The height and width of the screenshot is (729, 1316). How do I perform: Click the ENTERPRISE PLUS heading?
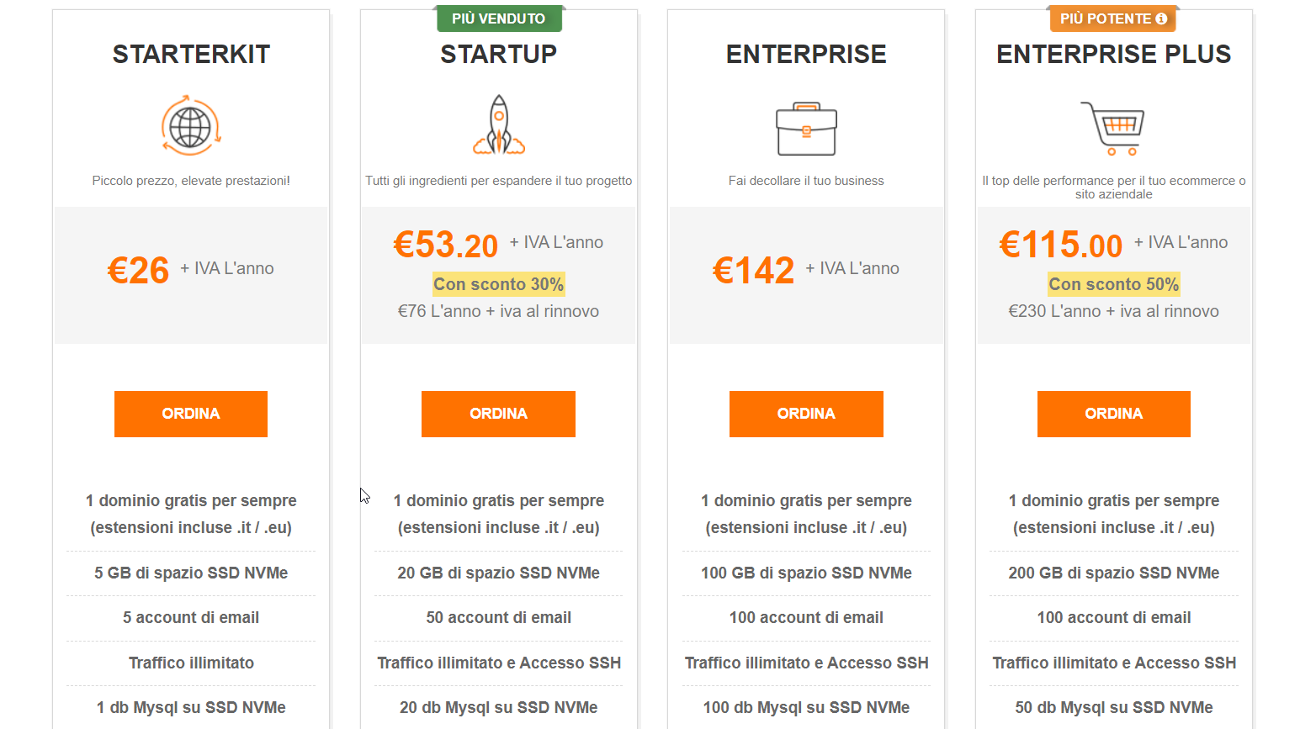point(1113,55)
